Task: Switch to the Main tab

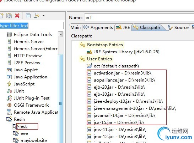Action: [75, 27]
